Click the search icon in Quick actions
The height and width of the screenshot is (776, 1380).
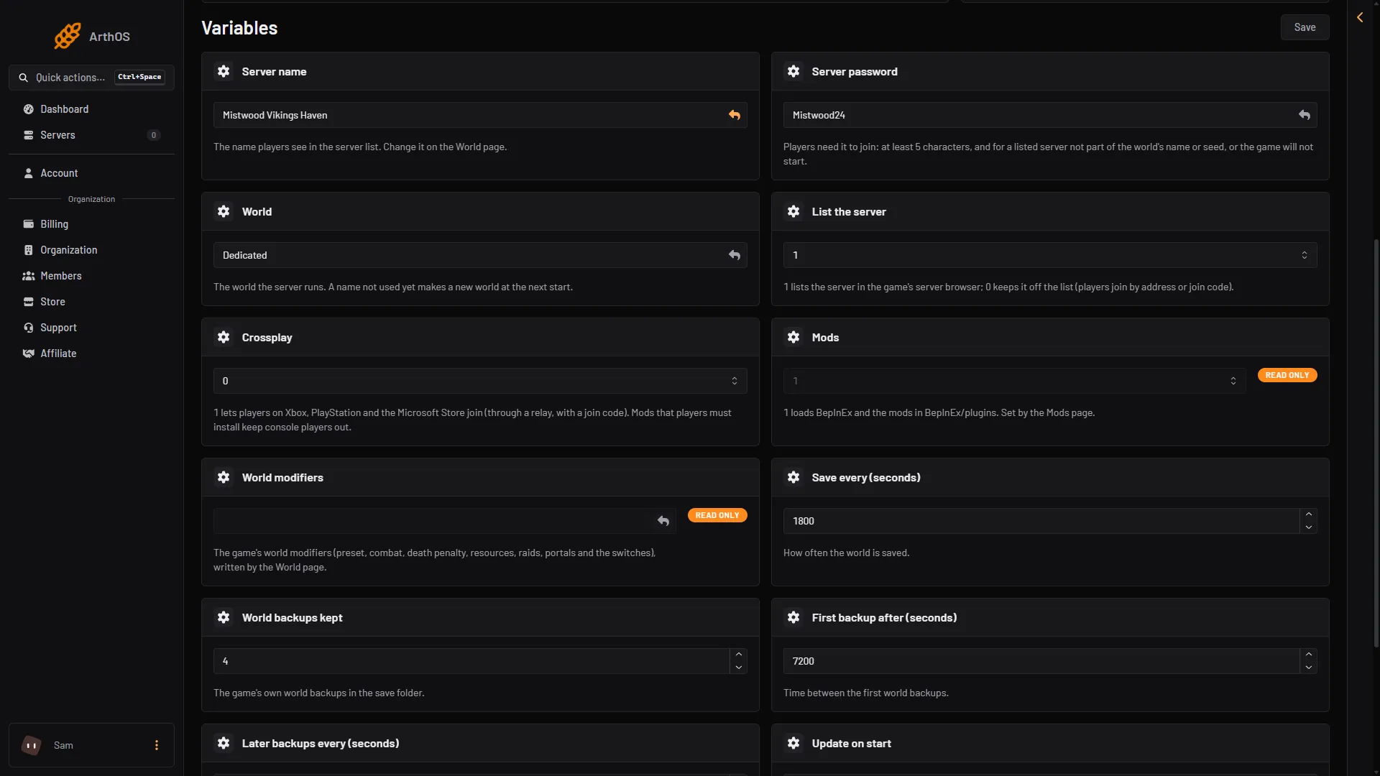(x=24, y=78)
